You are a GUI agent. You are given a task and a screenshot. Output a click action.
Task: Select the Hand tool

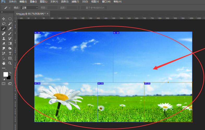pos(4,63)
